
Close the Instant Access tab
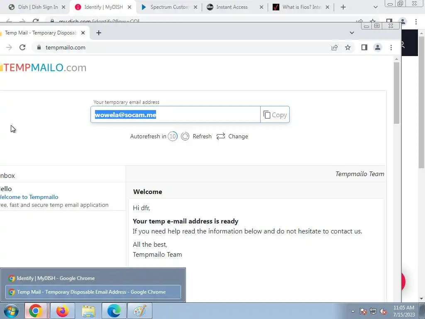[261, 7]
